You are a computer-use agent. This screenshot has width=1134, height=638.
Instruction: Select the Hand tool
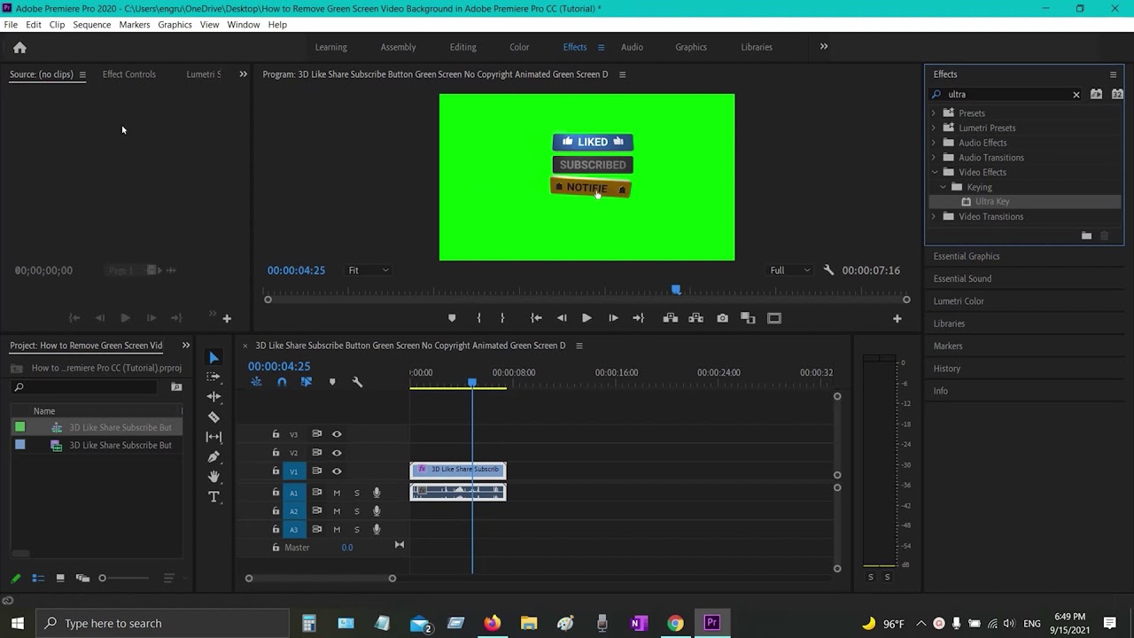tap(214, 477)
